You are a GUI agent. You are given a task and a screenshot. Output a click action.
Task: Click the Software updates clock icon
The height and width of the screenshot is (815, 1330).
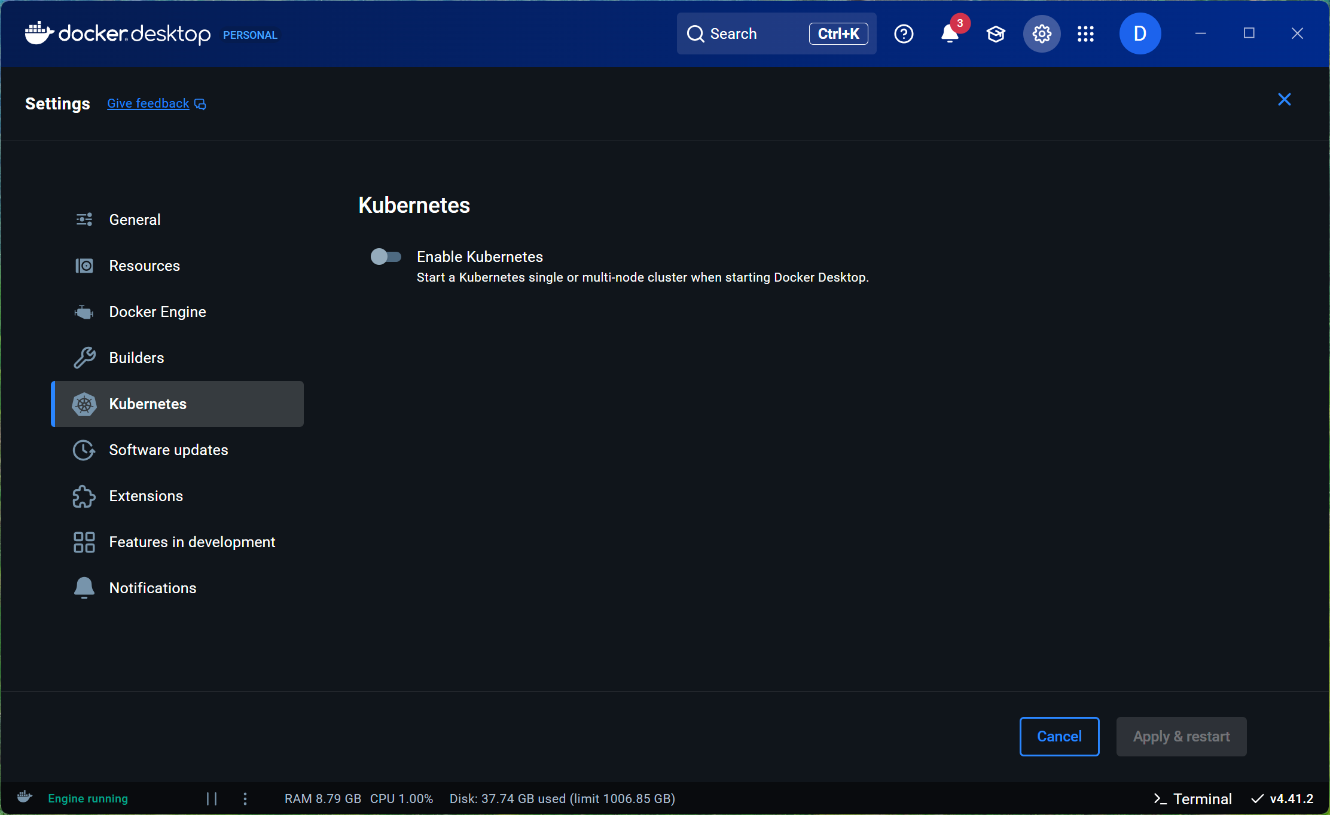pyautogui.click(x=84, y=450)
